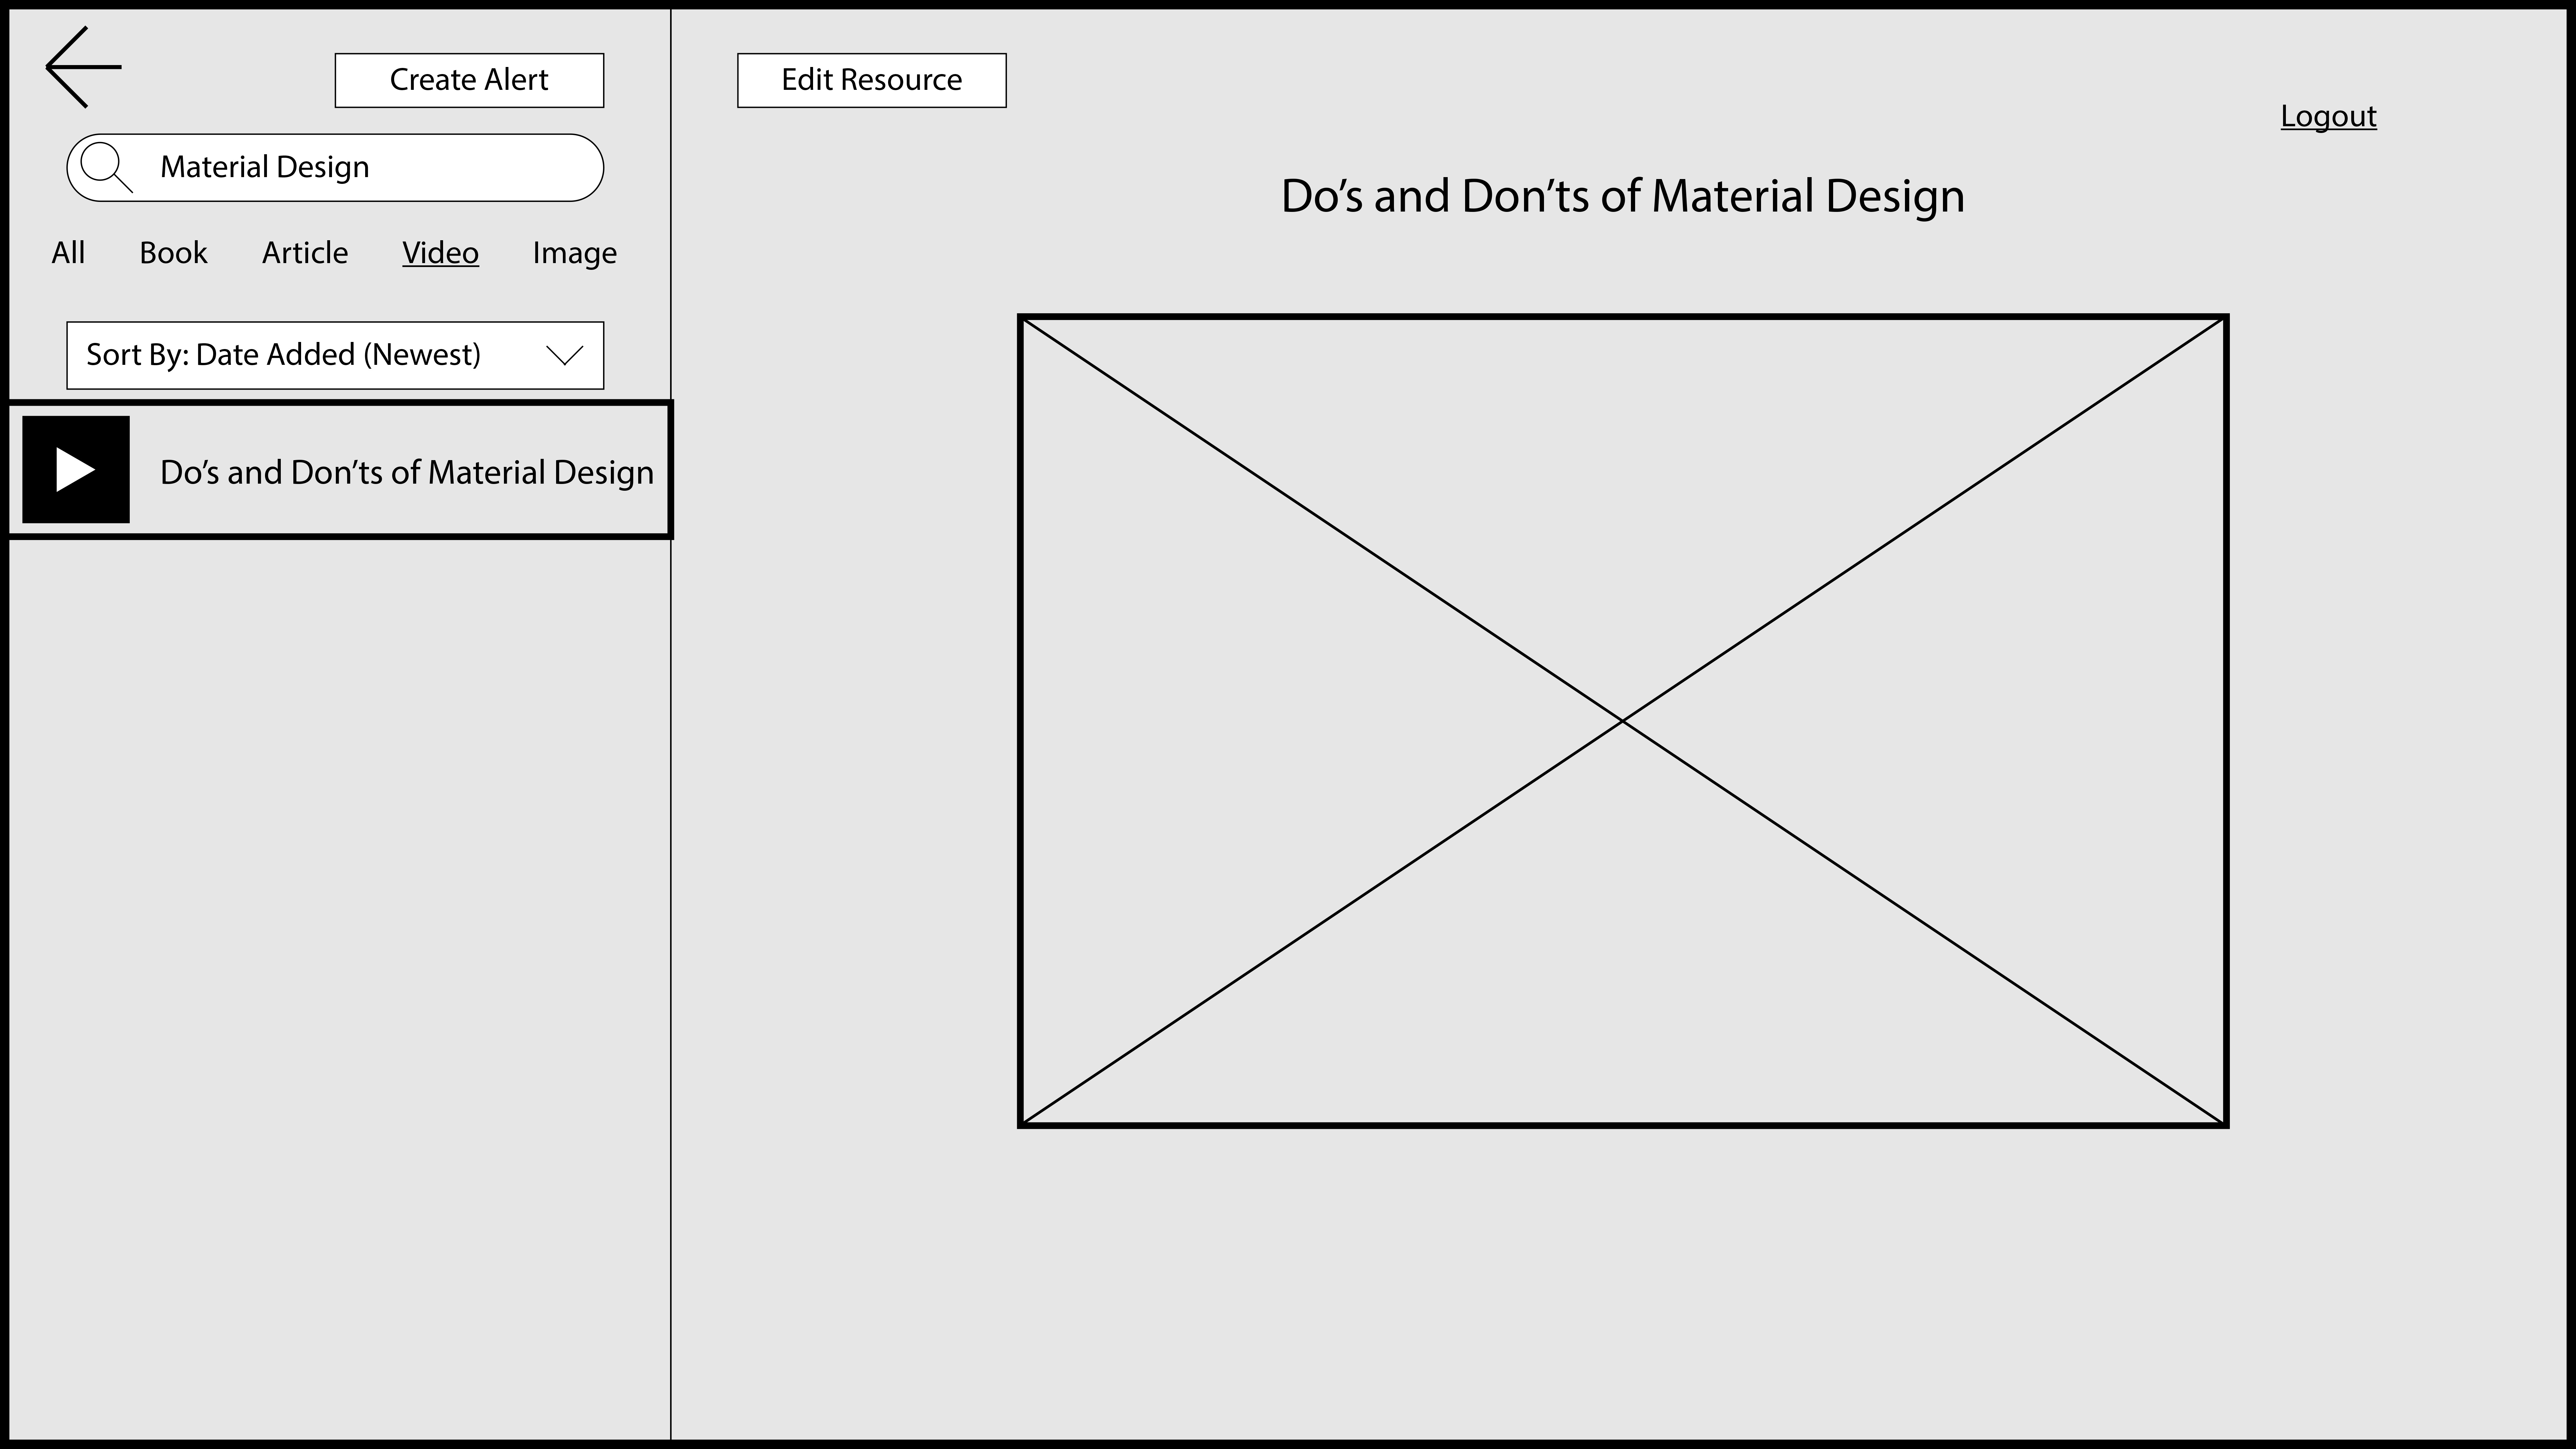Play the video from the result's play icon

point(76,469)
